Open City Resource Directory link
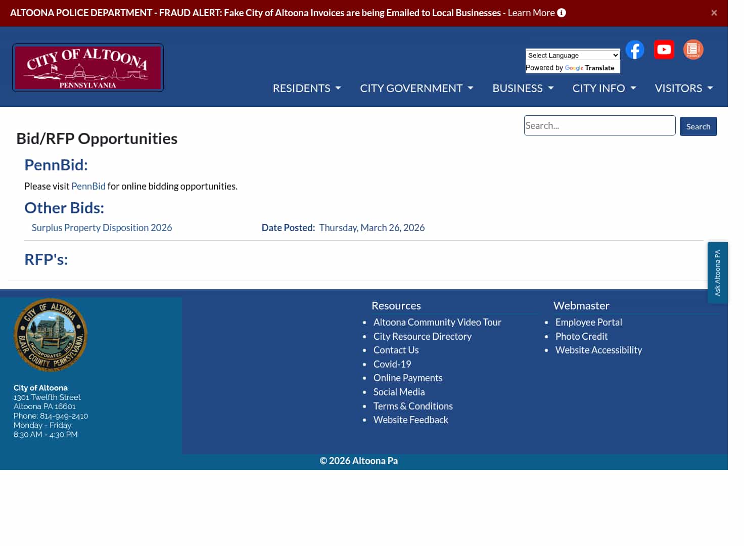The width and height of the screenshot is (744, 546). [x=423, y=336]
